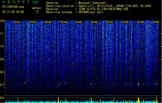Select the A504HB(yagi 4el) antenna text
The image size is (162, 103).
(91, 12)
